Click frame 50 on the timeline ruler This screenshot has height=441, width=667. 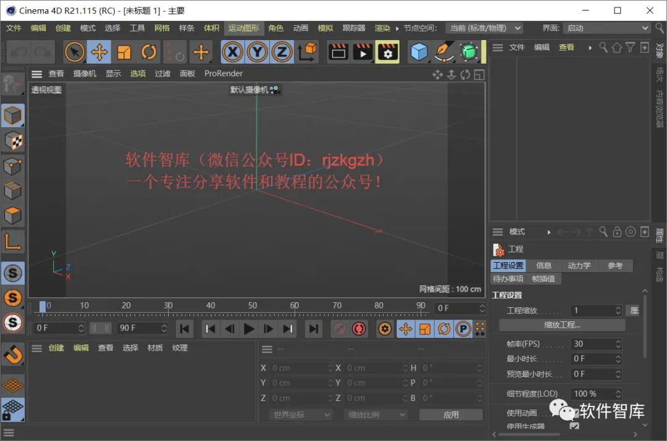click(x=253, y=305)
